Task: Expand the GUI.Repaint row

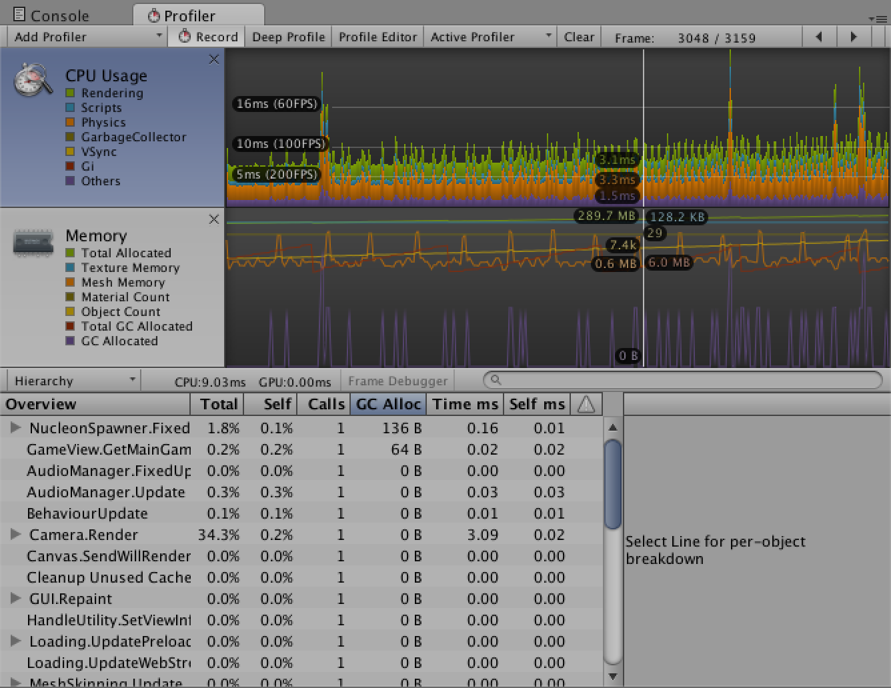Action: pos(15,599)
